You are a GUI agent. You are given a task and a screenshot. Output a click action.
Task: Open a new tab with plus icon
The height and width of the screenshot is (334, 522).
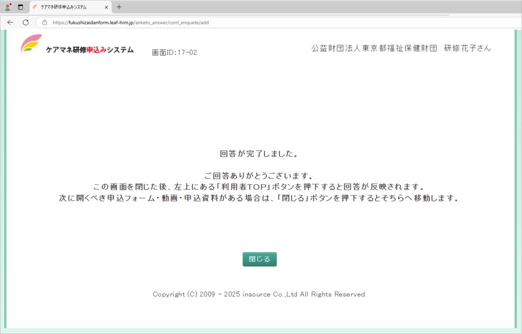(x=119, y=7)
